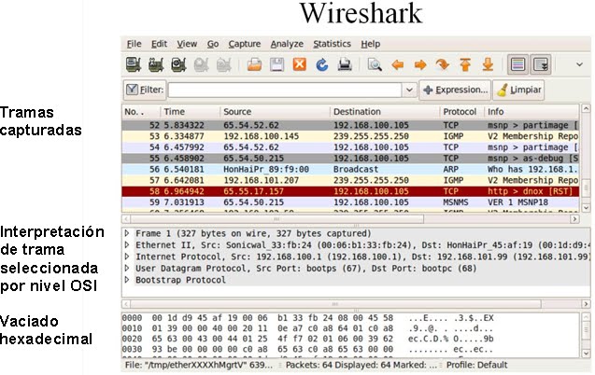The height and width of the screenshot is (375, 595).
Task: Open the Capture menu
Action: point(245,44)
